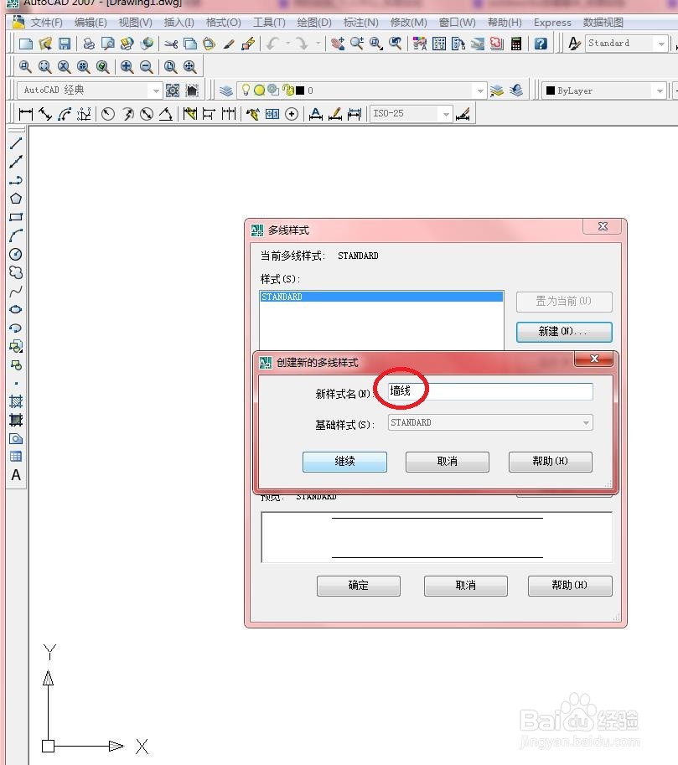Open the ByLayer color dropdown
This screenshot has width=678, height=765.
(x=660, y=90)
